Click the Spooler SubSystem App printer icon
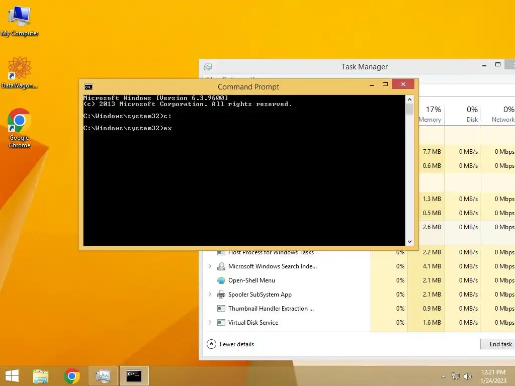515x386 pixels. coord(221,295)
